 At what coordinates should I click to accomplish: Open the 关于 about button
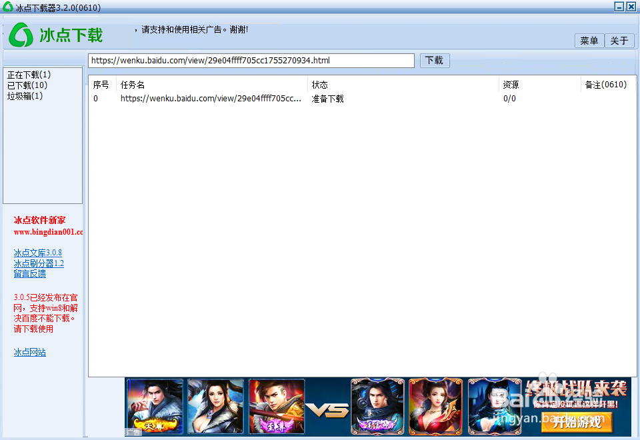[x=619, y=41]
